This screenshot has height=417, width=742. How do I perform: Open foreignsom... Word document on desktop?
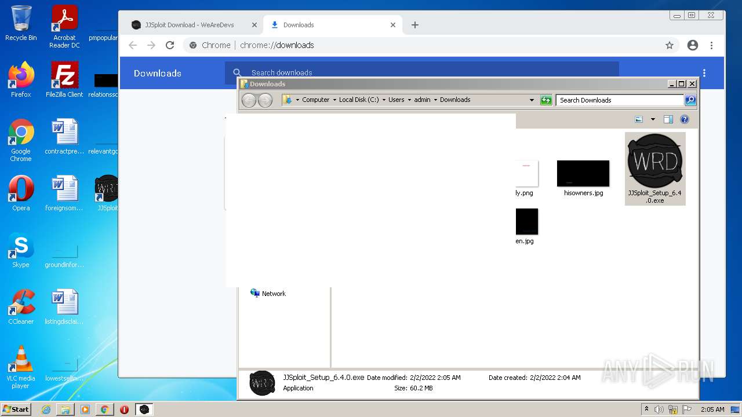click(x=64, y=193)
